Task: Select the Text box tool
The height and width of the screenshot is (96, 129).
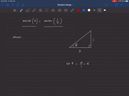Action: (x=66, y=10)
